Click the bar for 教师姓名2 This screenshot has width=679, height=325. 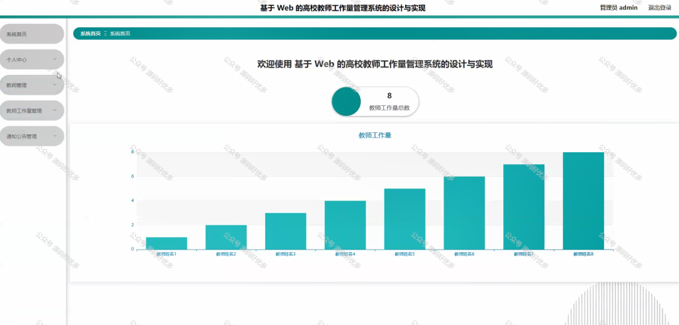click(x=226, y=237)
